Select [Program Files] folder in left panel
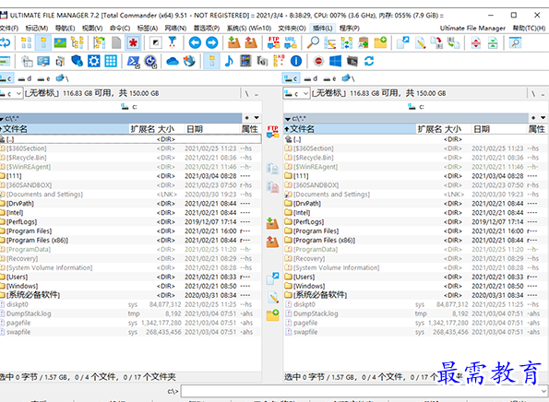This screenshot has height=402, width=549. (130, 231)
